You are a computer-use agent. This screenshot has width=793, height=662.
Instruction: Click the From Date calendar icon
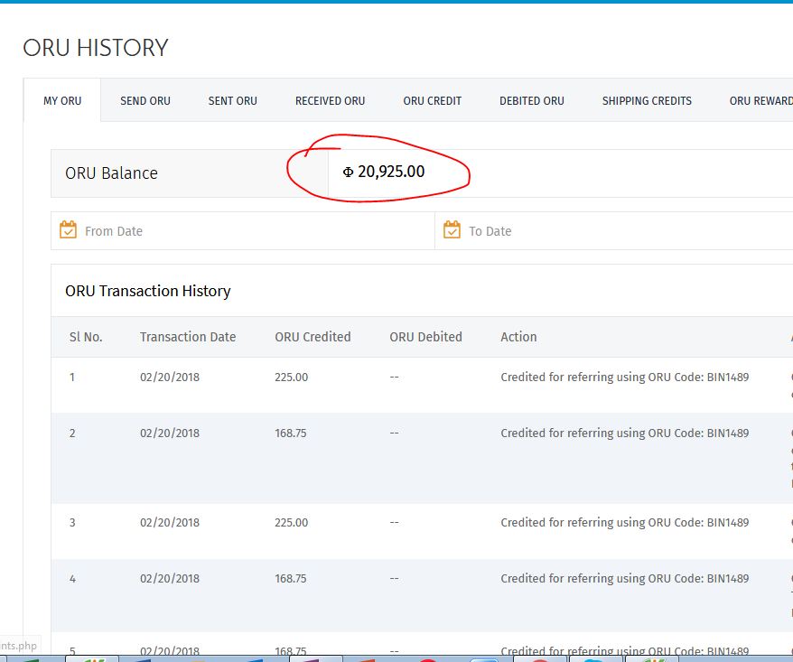[69, 229]
